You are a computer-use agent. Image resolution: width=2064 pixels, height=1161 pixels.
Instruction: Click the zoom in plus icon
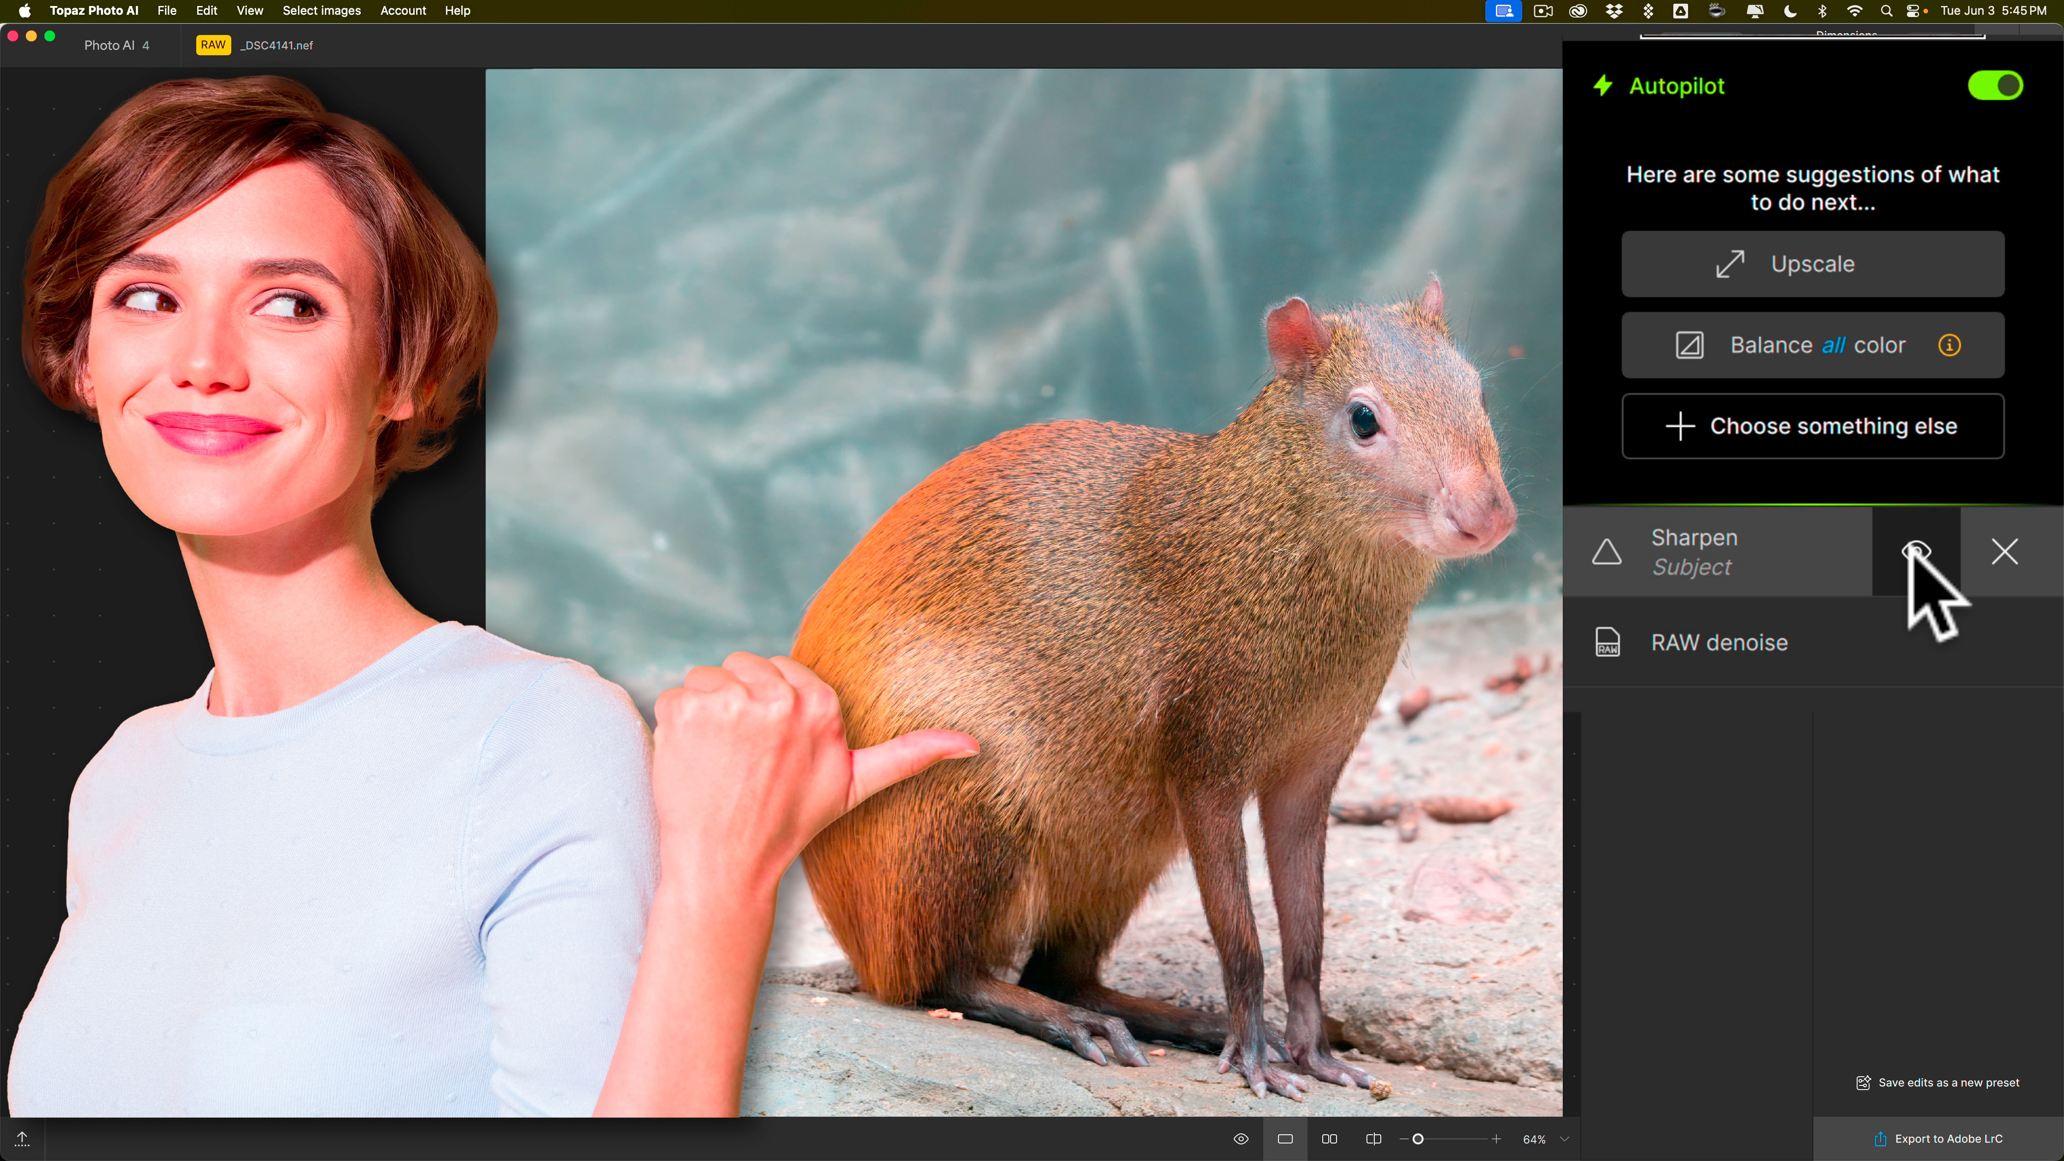coord(1496,1138)
